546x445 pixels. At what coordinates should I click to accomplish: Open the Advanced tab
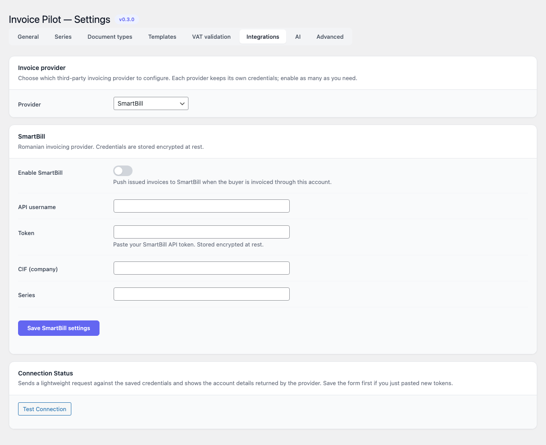coord(330,37)
